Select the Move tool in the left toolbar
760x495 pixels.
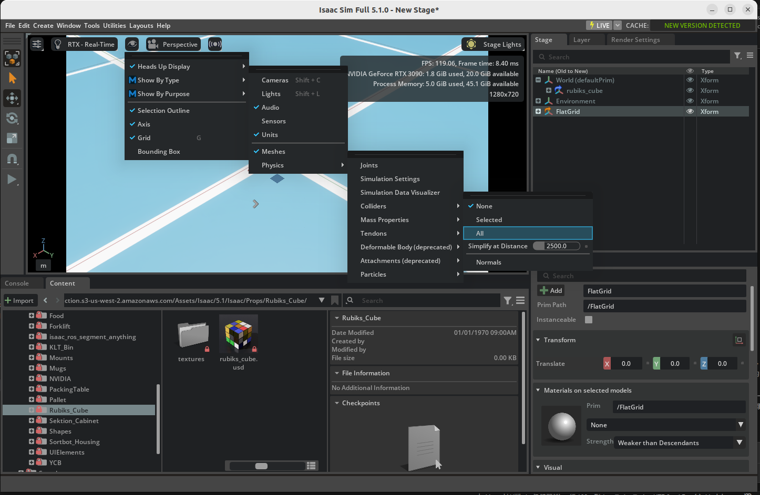(12, 98)
